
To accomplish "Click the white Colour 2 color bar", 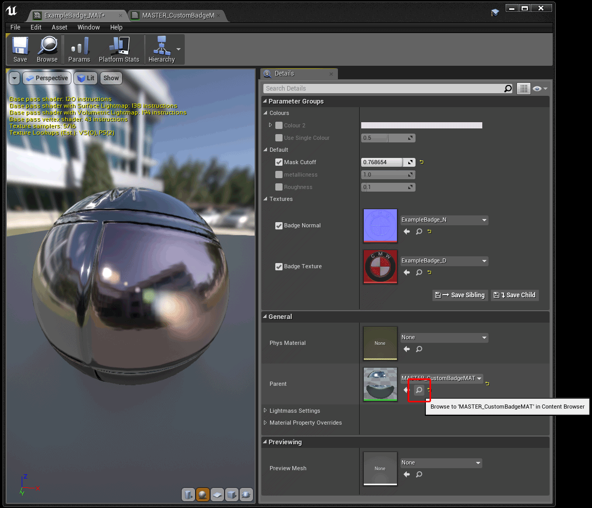I will pyautogui.click(x=421, y=125).
